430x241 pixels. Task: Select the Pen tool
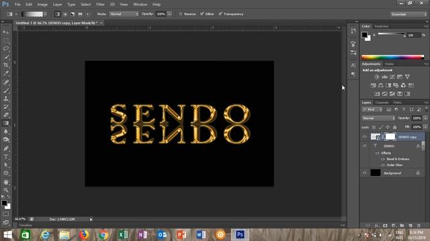pos(6,149)
